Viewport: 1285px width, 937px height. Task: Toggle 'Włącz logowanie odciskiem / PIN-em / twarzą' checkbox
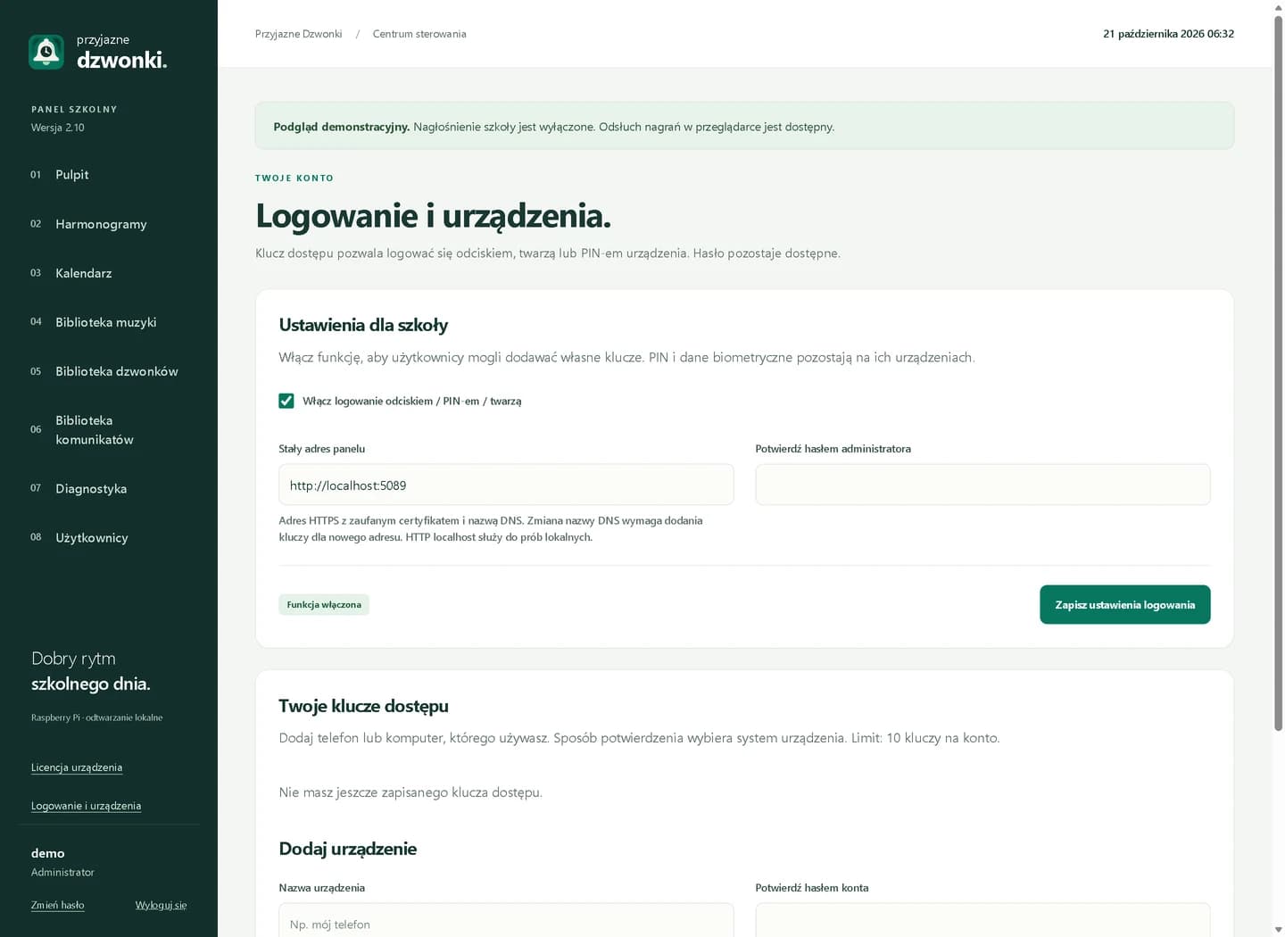pos(286,401)
